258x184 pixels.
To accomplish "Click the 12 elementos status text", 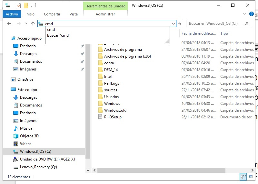I will 19,177.
